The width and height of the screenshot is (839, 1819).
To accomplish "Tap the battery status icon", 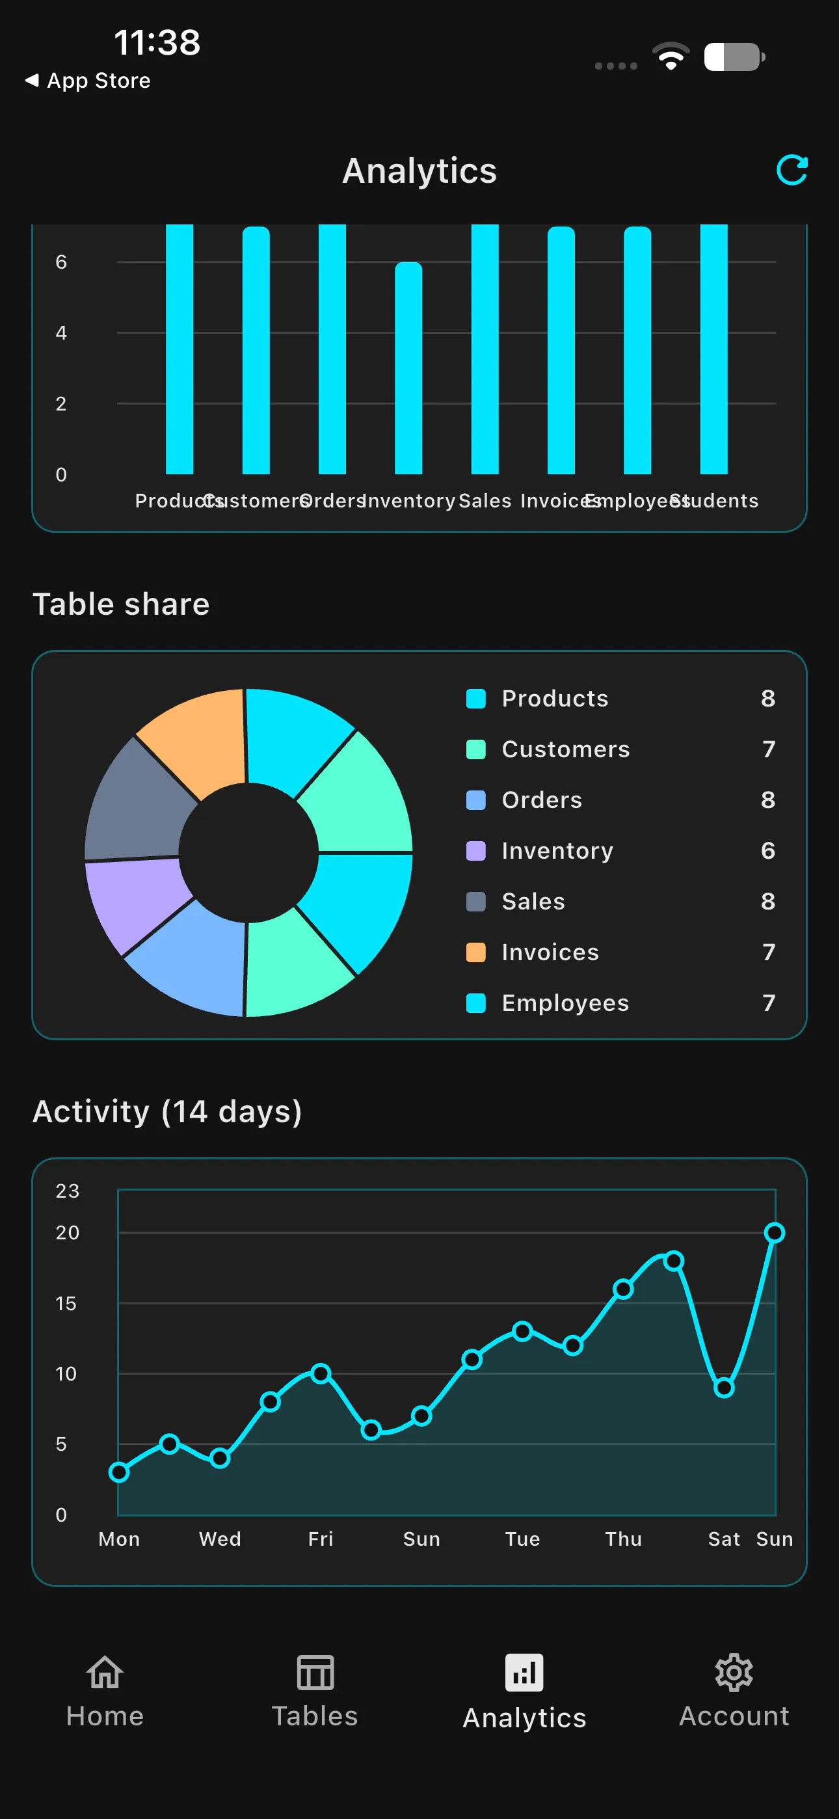I will pos(734,57).
